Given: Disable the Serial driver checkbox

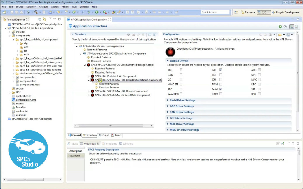Looking at the screenshot, I should click(220, 89).
